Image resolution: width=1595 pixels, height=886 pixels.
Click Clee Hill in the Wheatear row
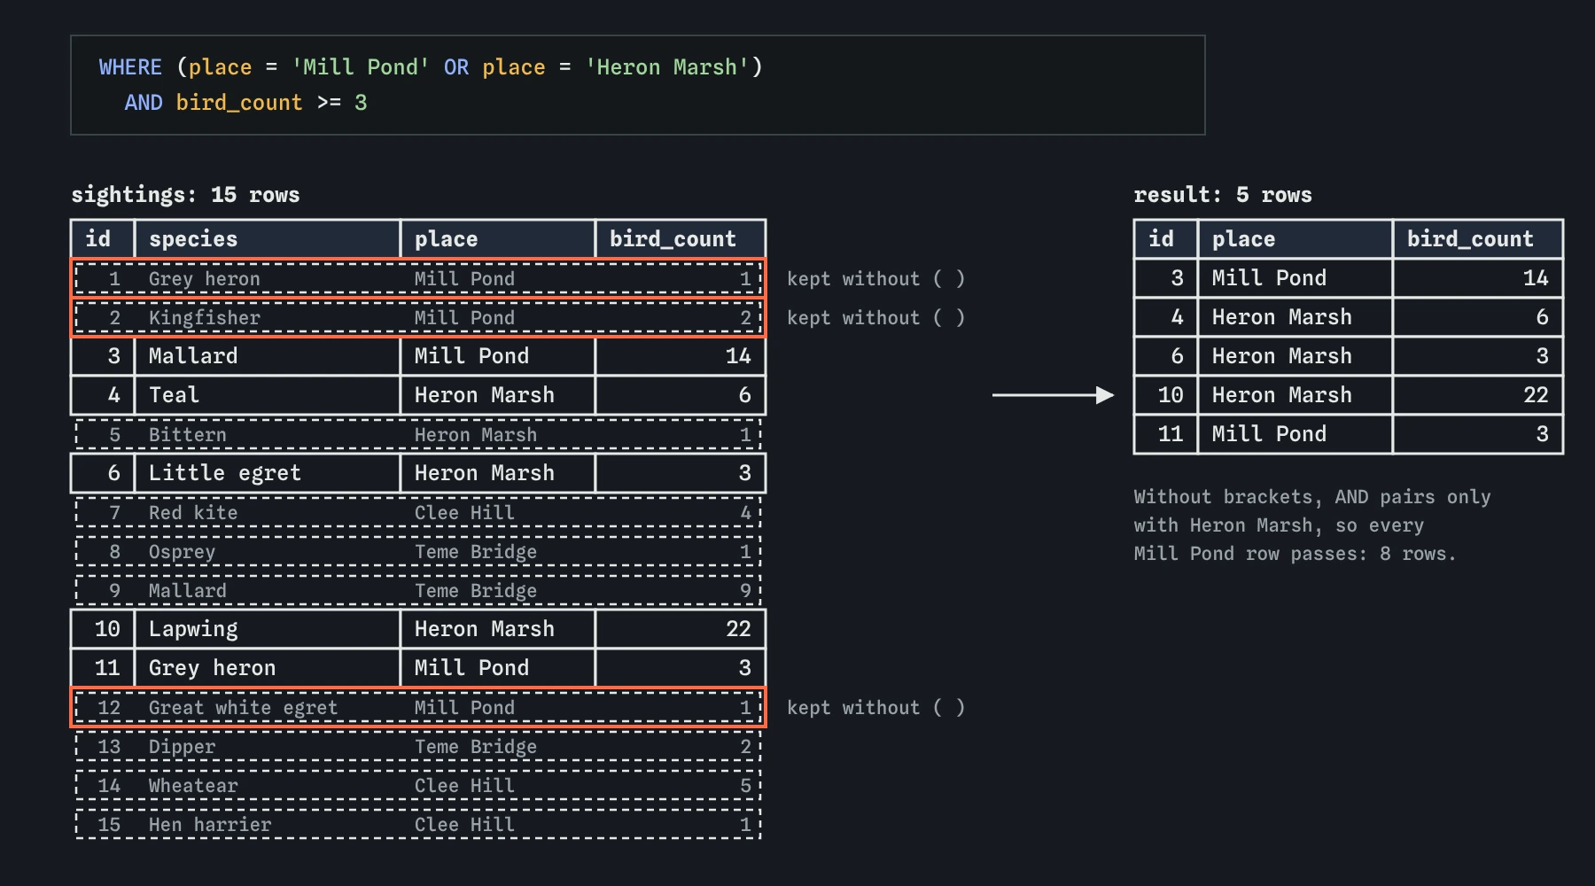464,786
